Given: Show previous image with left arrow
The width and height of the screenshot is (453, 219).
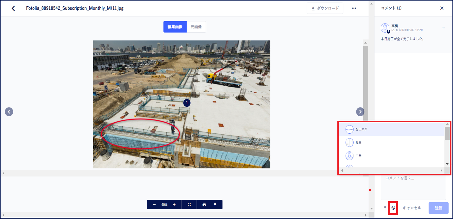Looking at the screenshot, I should click(x=9, y=112).
